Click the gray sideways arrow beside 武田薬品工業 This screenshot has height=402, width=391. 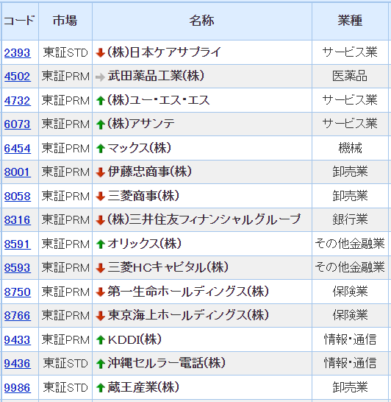(x=100, y=77)
